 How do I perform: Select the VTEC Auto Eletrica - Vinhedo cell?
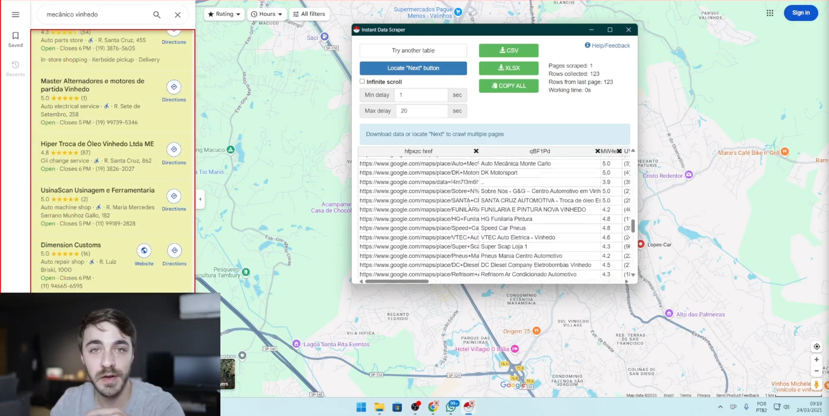coord(540,237)
